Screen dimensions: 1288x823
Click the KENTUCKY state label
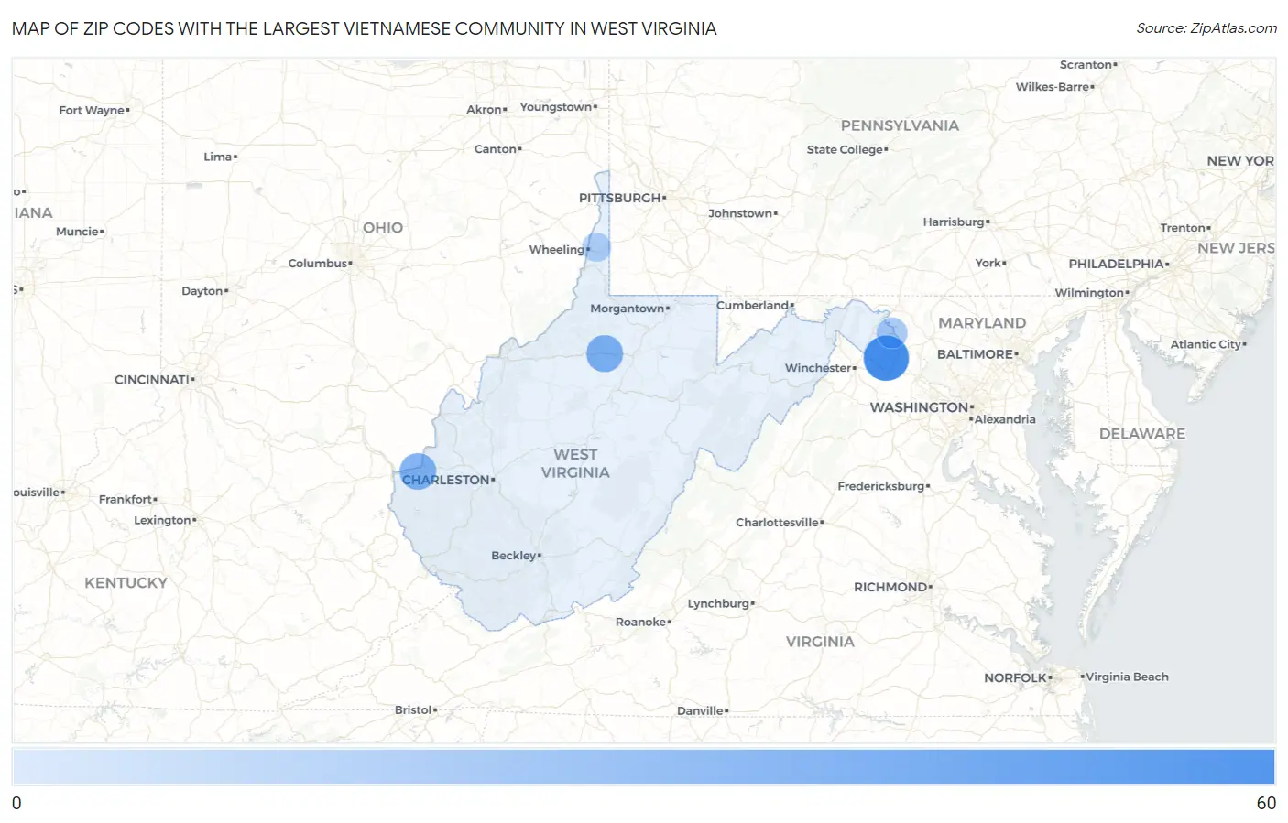(126, 583)
